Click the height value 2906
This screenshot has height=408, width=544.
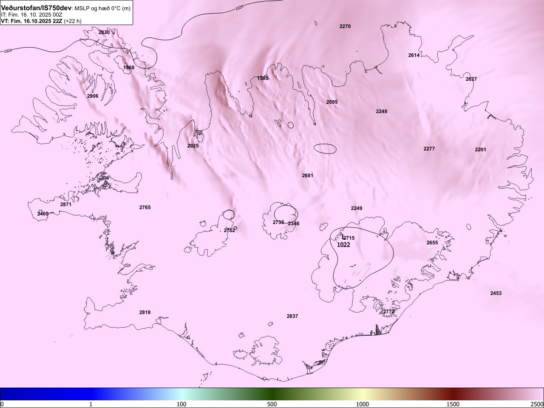coord(93,96)
